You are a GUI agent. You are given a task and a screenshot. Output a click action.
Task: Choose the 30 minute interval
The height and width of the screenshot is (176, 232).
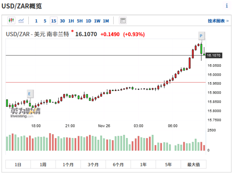[62, 21]
